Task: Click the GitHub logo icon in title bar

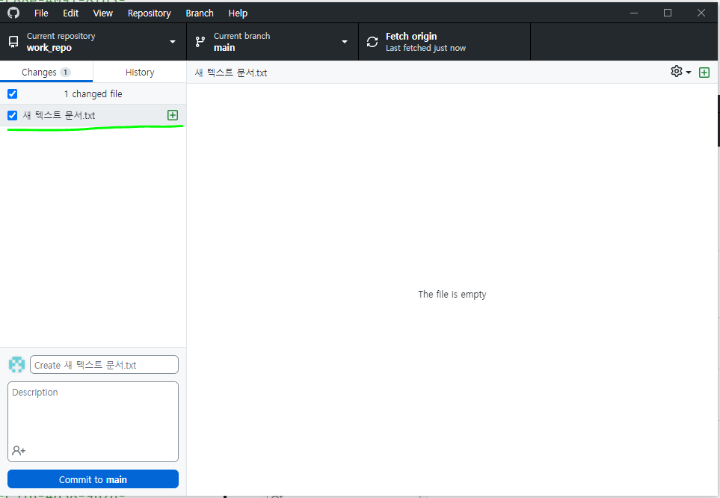Action: [13, 13]
